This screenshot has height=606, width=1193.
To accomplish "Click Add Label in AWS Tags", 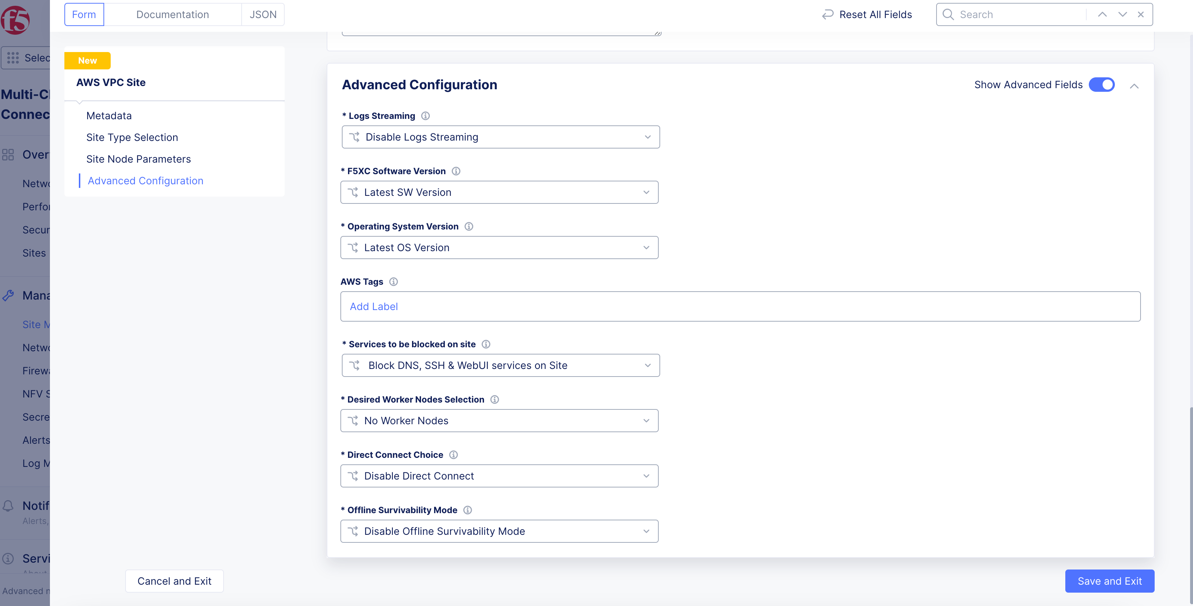I will [373, 306].
